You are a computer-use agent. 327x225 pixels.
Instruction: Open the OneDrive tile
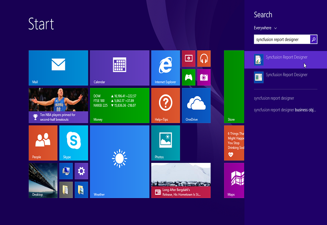coord(196,105)
